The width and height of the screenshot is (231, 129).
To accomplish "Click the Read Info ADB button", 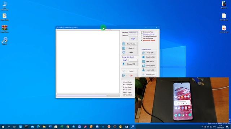I will tap(149, 57).
